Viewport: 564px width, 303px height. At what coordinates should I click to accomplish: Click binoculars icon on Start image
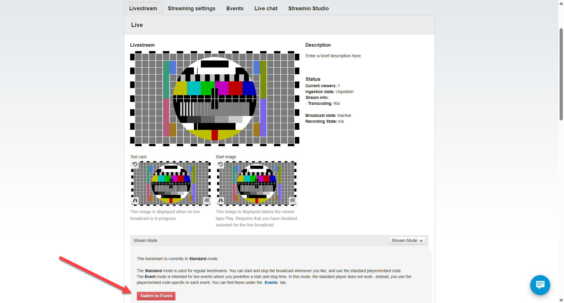point(221,200)
